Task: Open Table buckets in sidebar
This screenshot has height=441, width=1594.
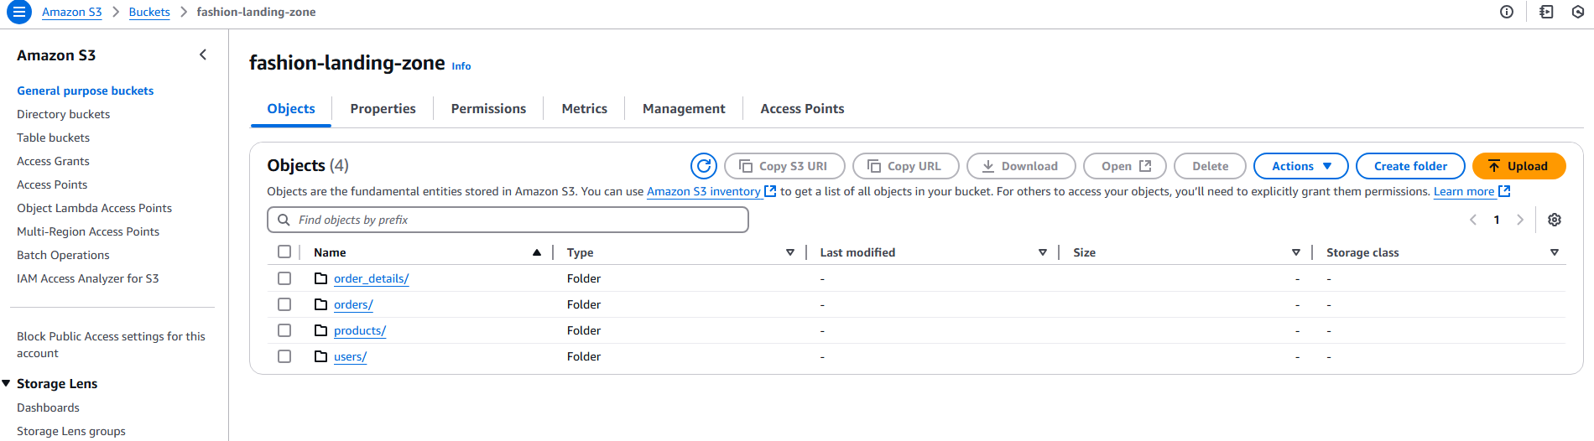Action: pos(54,137)
